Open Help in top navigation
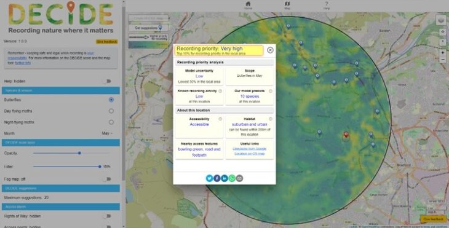The image size is (449, 228). pyautogui.click(x=327, y=6)
